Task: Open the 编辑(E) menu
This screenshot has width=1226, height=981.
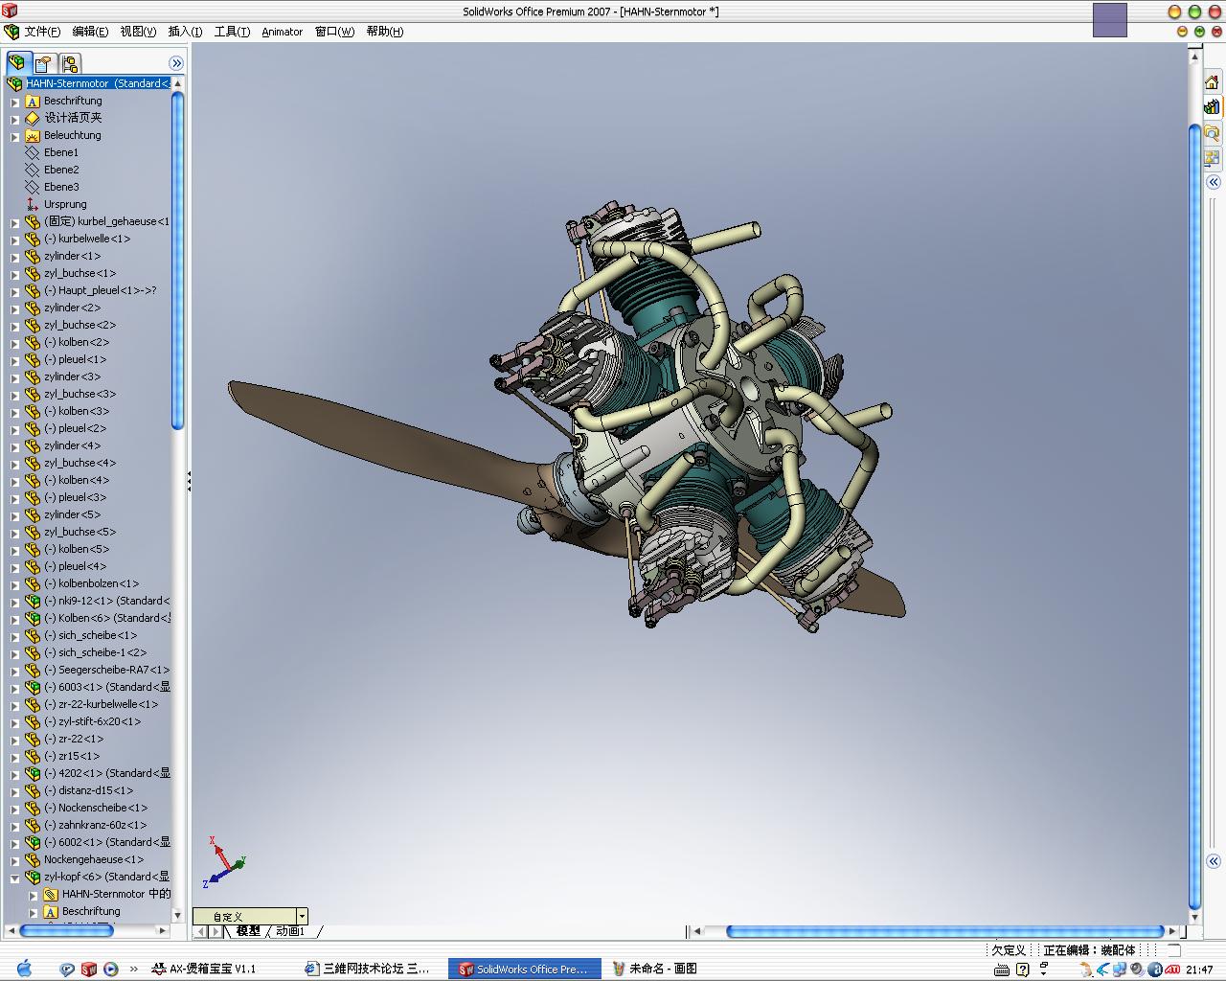Action: click(x=90, y=32)
